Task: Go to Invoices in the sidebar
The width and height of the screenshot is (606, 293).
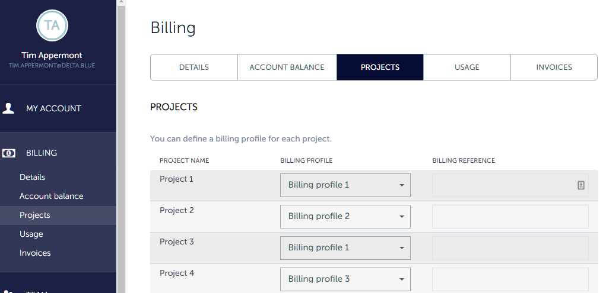Action: coord(35,253)
